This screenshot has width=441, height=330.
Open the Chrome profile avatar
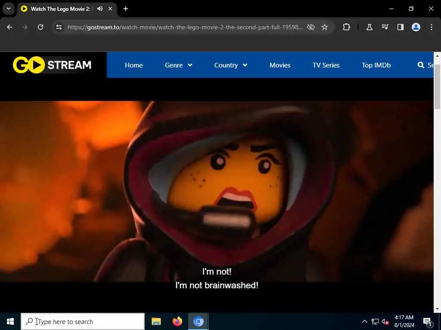pyautogui.click(x=416, y=27)
